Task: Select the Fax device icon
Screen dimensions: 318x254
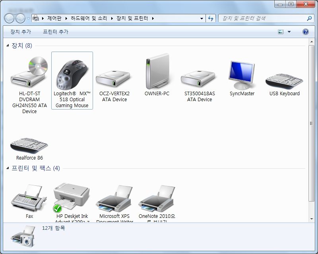Action: tap(29, 198)
